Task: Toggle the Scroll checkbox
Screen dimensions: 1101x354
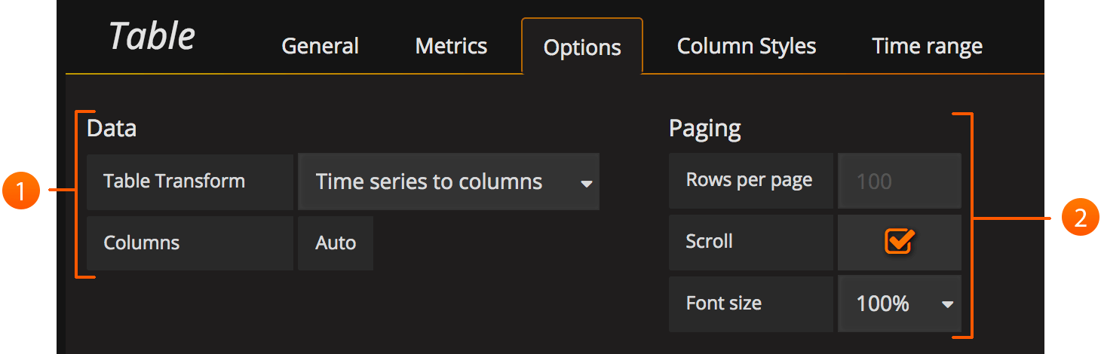Action: [899, 242]
